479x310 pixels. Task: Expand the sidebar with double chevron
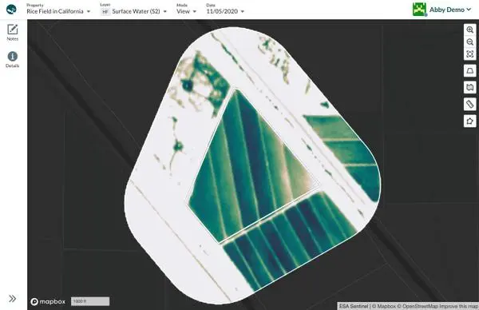[x=12, y=298]
